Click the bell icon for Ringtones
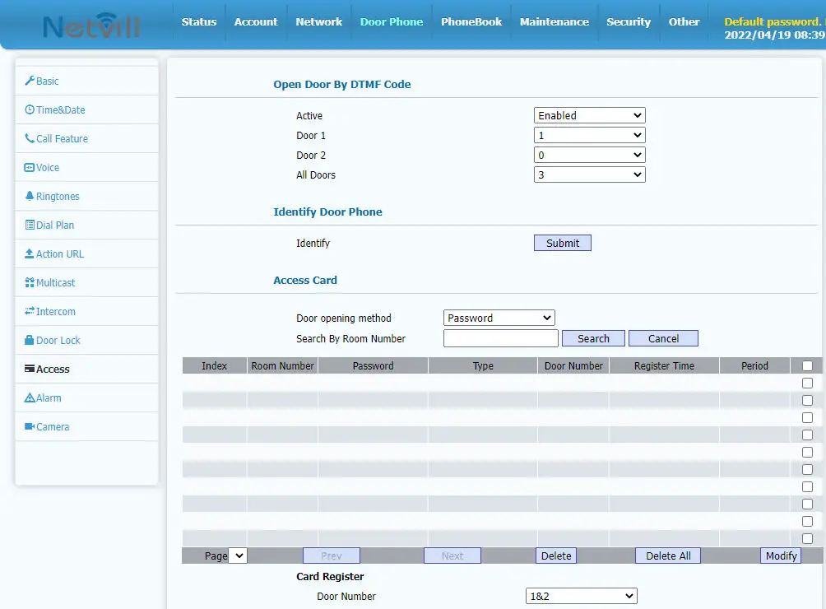The height and width of the screenshot is (609, 826). (30, 196)
